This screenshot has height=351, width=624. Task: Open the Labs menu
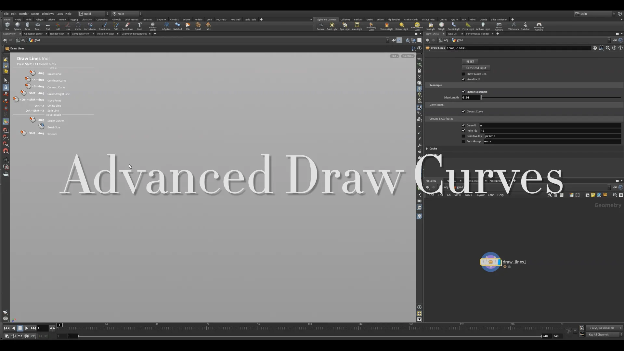click(x=59, y=14)
